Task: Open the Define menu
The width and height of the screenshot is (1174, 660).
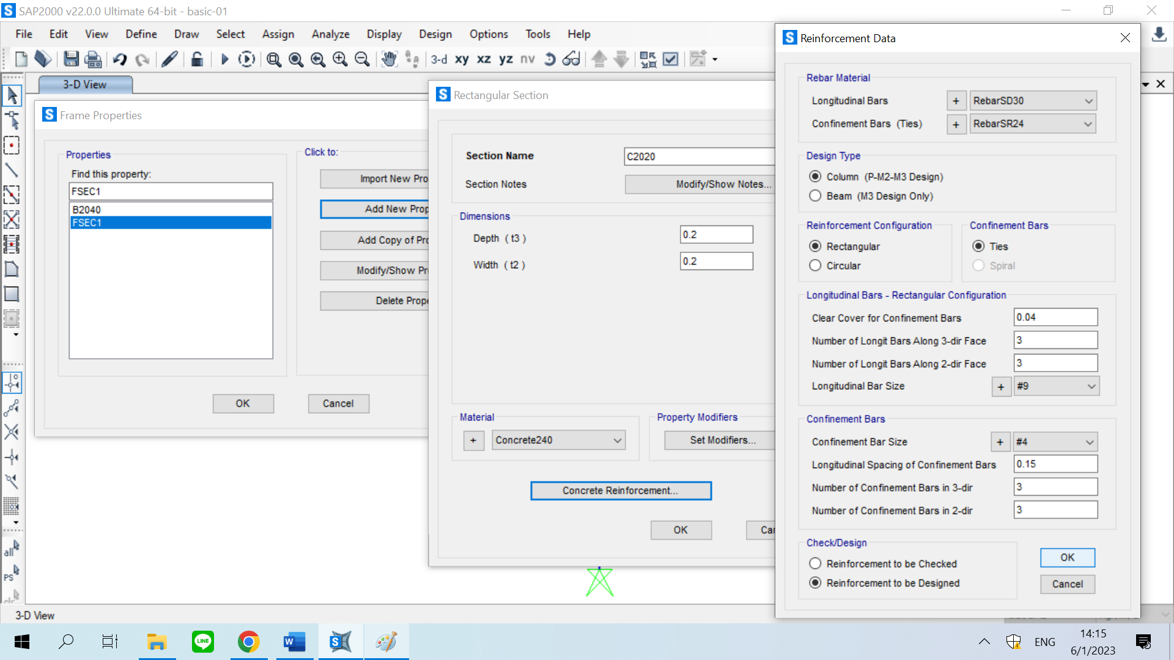Action: click(141, 34)
